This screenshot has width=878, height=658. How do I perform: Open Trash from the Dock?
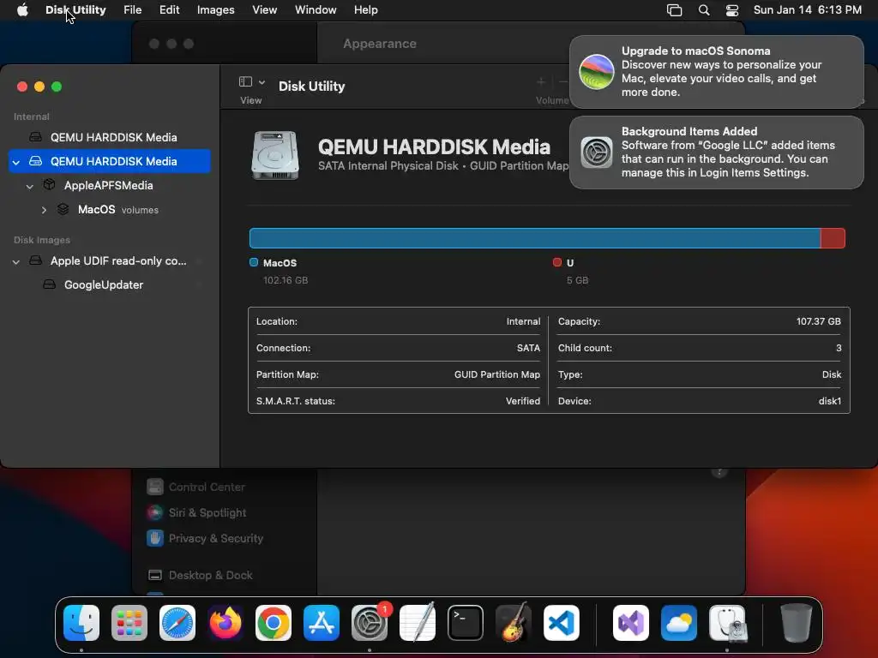point(796,623)
